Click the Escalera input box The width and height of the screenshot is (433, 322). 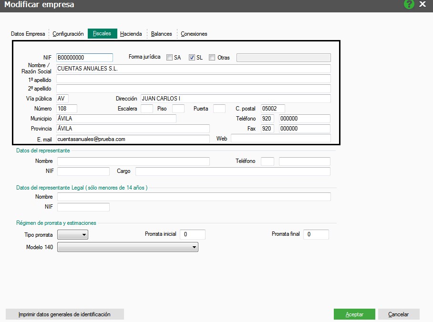point(146,109)
